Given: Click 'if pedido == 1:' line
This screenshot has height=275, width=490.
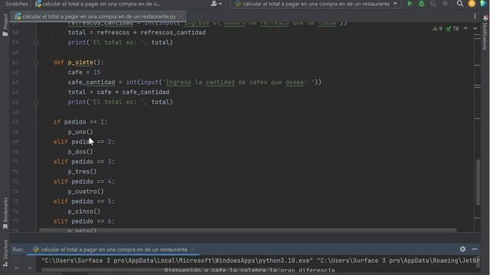Looking at the screenshot, I should tap(80, 122).
